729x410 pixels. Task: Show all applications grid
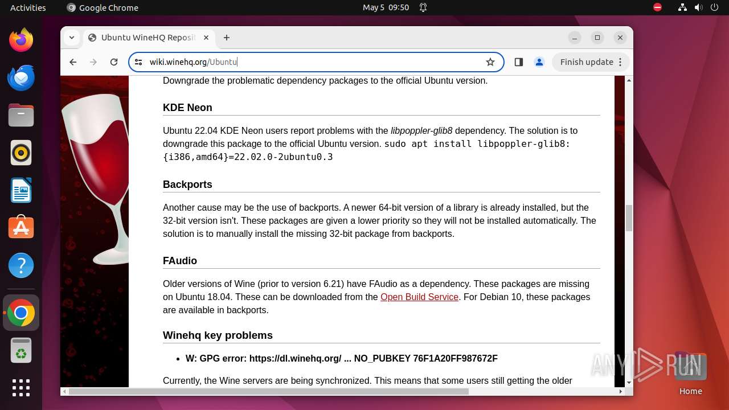[21, 388]
